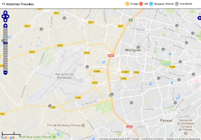Expand the plus control at right edge
Viewport: 201px width, 140px height.
click(x=199, y=18)
